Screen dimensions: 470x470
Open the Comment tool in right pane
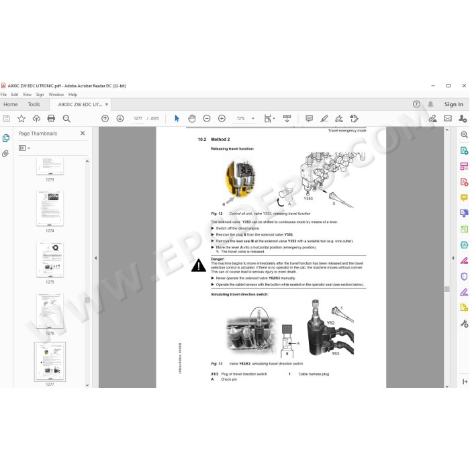[x=464, y=197]
